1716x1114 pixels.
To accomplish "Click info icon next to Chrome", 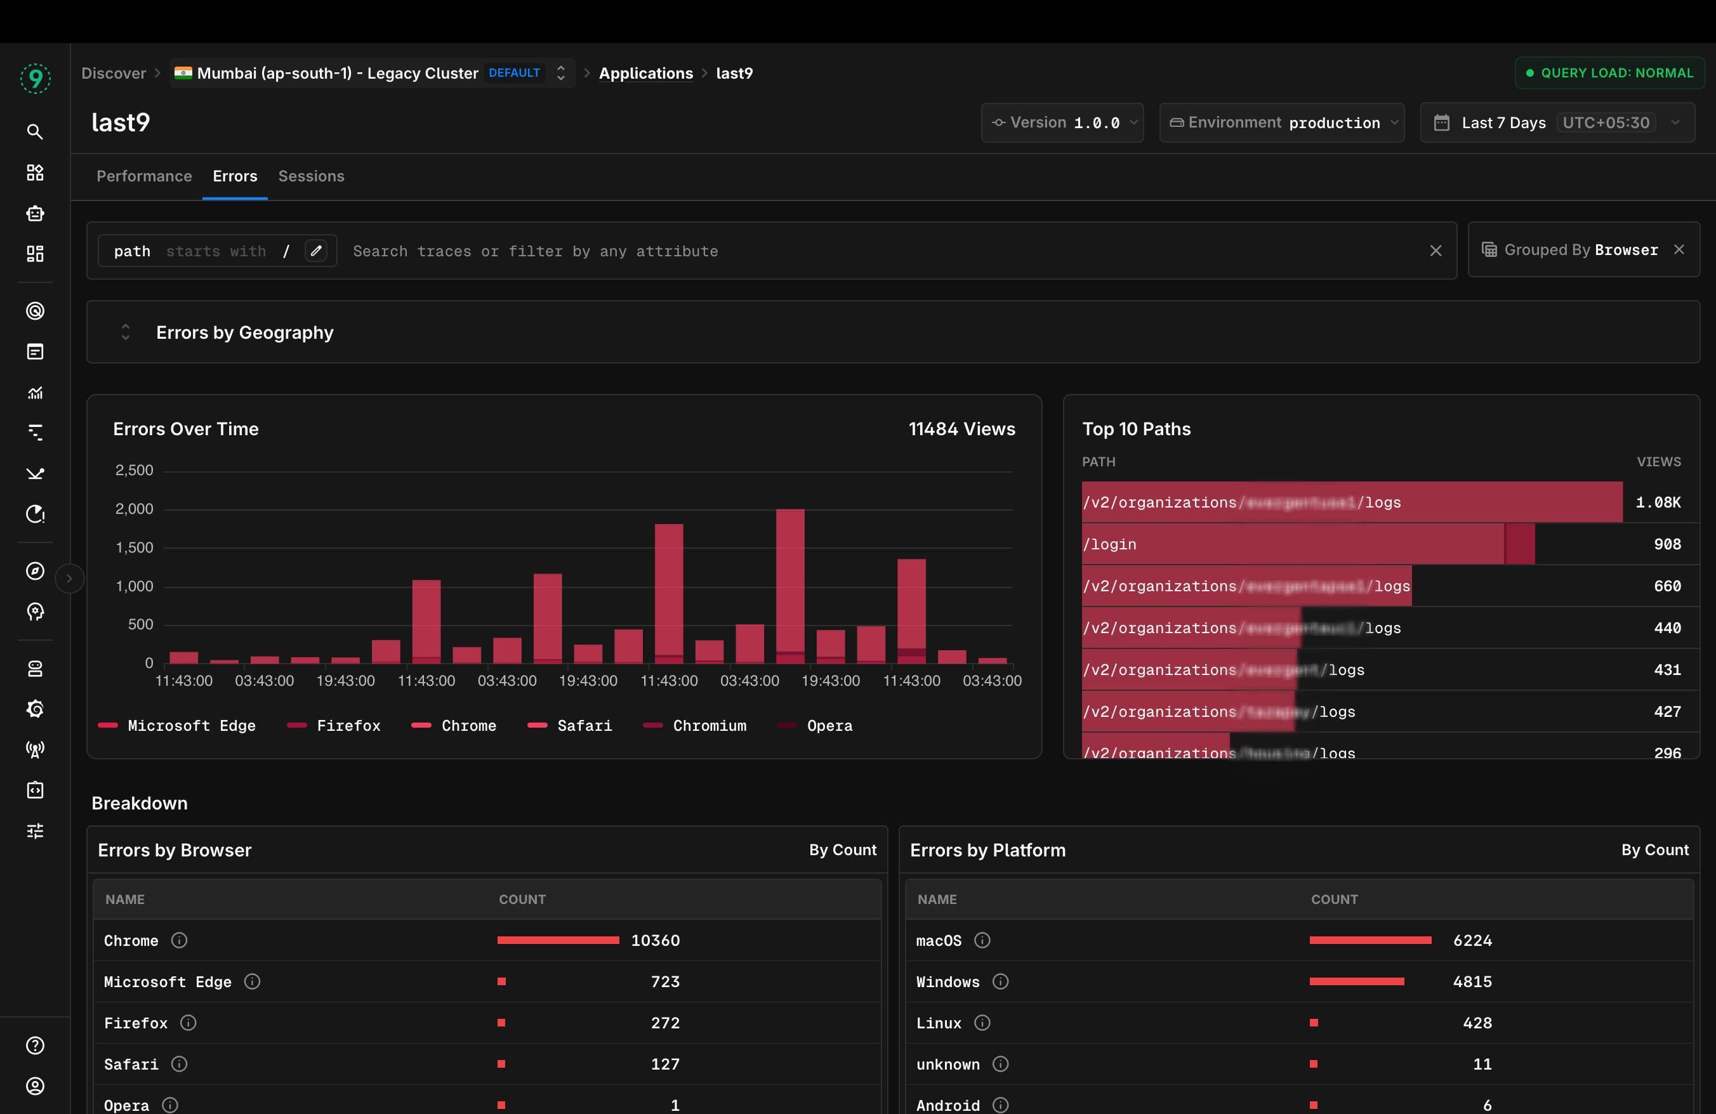I will [x=180, y=940].
